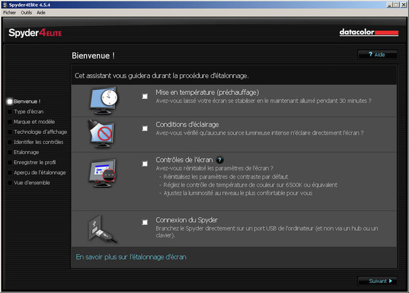Click the Contrôles de l'écran heading
Viewport: 409px width, 293px height.
click(x=184, y=160)
